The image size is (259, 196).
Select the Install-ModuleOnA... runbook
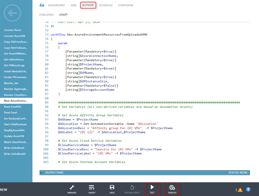16,71
